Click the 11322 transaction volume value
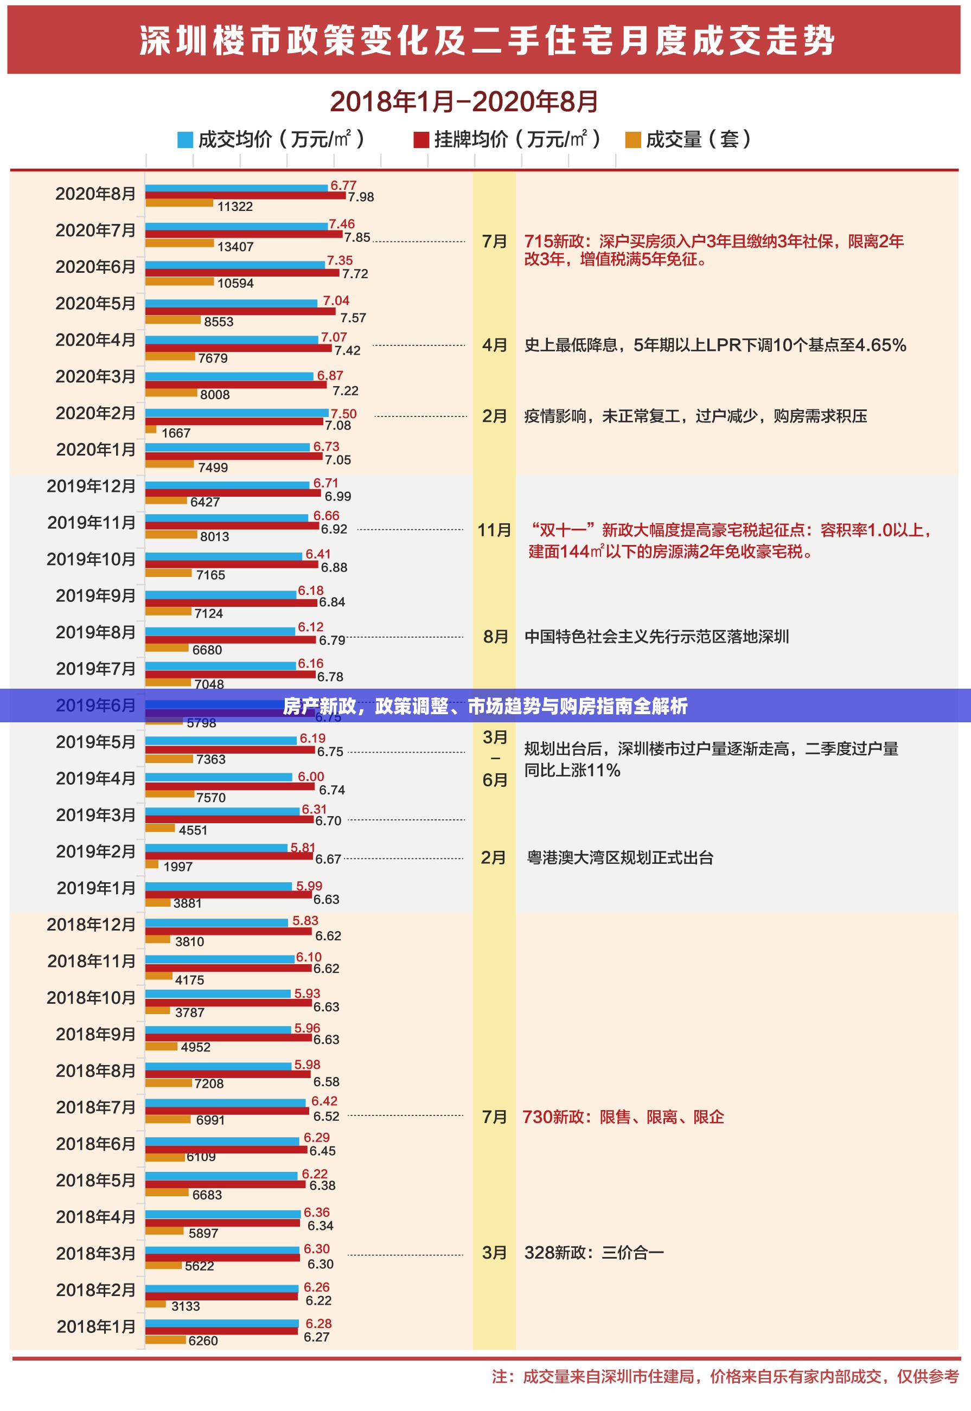The image size is (971, 1411). coord(235,207)
